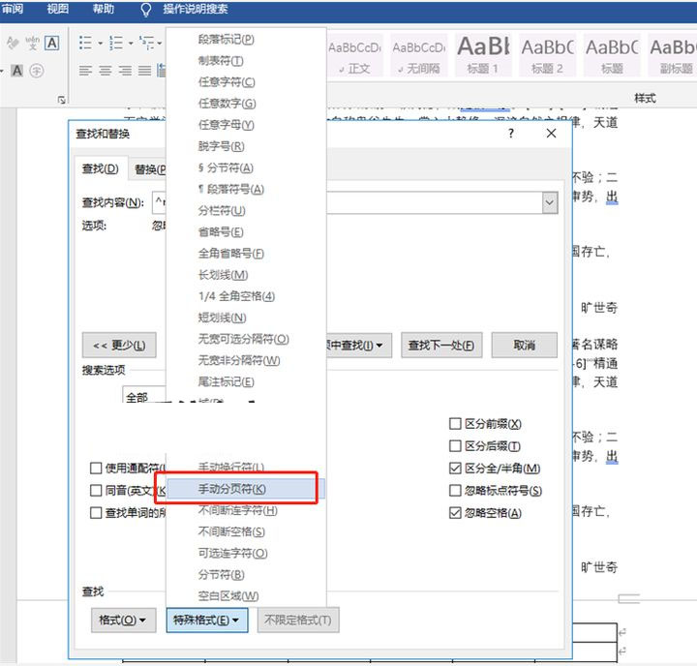The image size is (697, 666).
Task: Apply 正文 style
Action: point(354,55)
